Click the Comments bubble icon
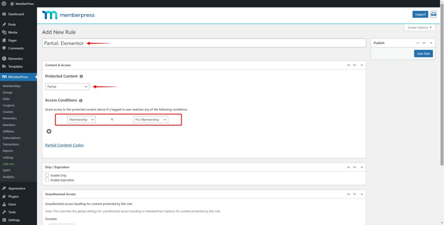Image resolution: width=444 pixels, height=225 pixels. pyautogui.click(x=4, y=48)
